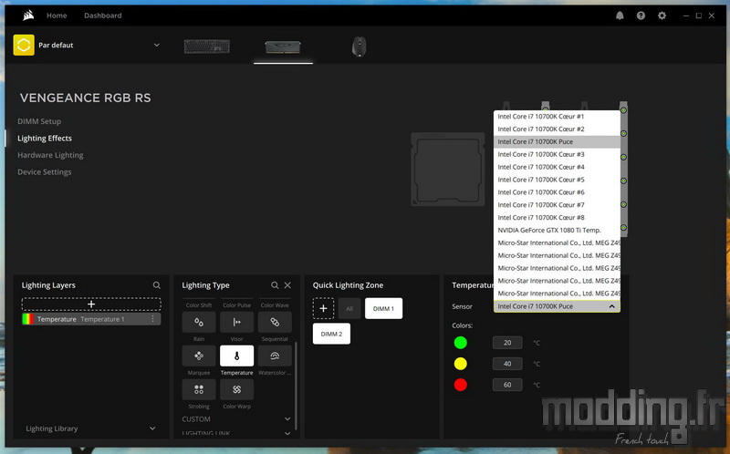Edit the 60 °C temperature field
Screen dimensions: 730x454
[x=507, y=385]
